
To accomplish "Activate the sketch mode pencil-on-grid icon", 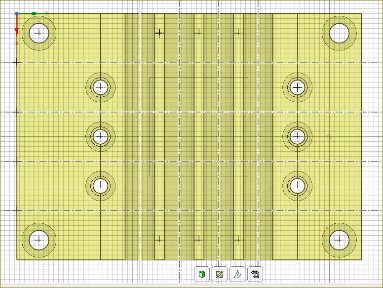I will click(x=220, y=274).
